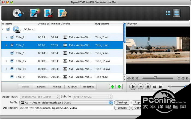Screen dimensions: 191x119
Task: Click the Merge button
Action: click(x=26, y=87)
